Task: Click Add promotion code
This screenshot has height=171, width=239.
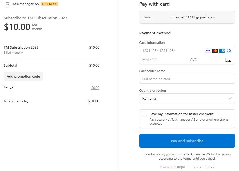Action: pos(23,76)
